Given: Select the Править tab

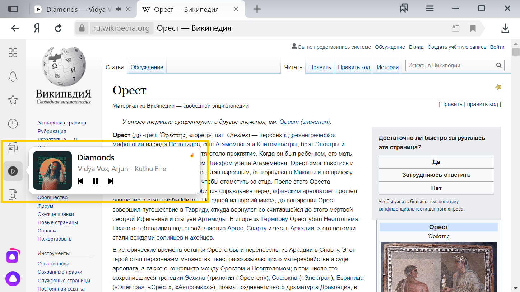Looking at the screenshot, I should [320, 67].
